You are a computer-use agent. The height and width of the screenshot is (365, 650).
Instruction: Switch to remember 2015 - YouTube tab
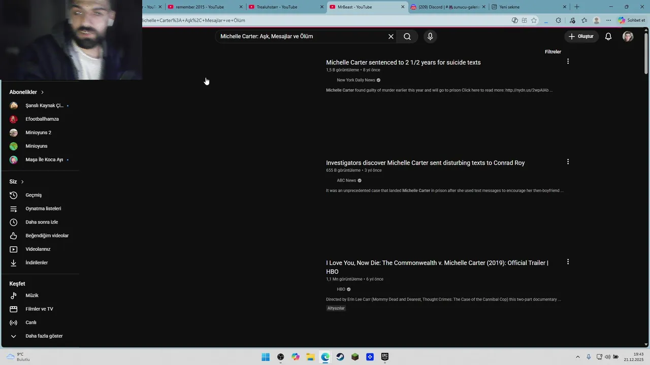pos(200,7)
